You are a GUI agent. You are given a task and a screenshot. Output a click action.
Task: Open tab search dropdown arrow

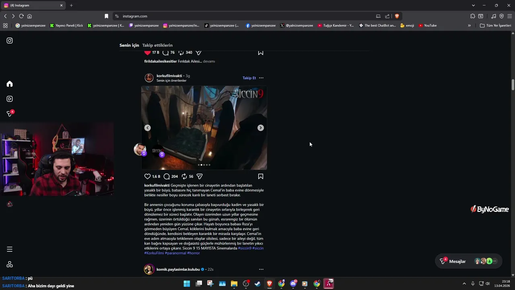473,5
